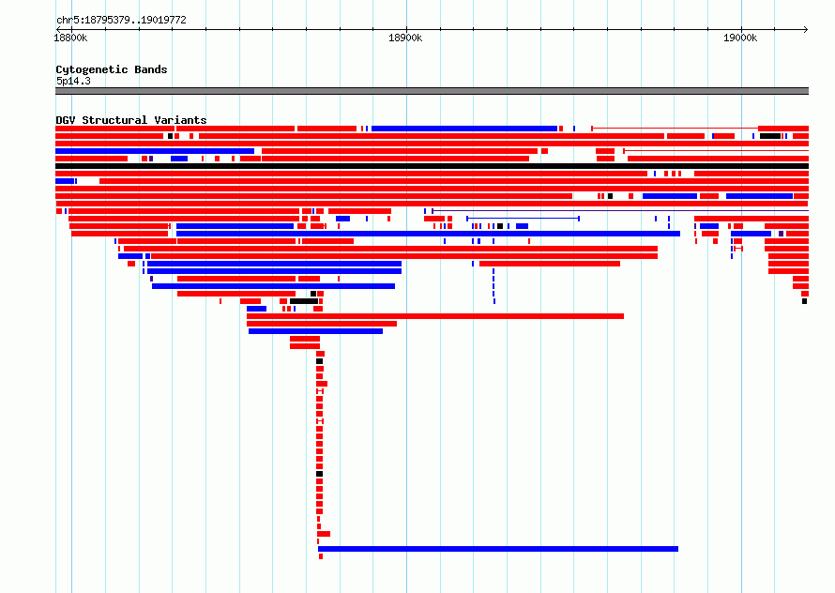Click the left arrow end of ruler

click(58, 29)
